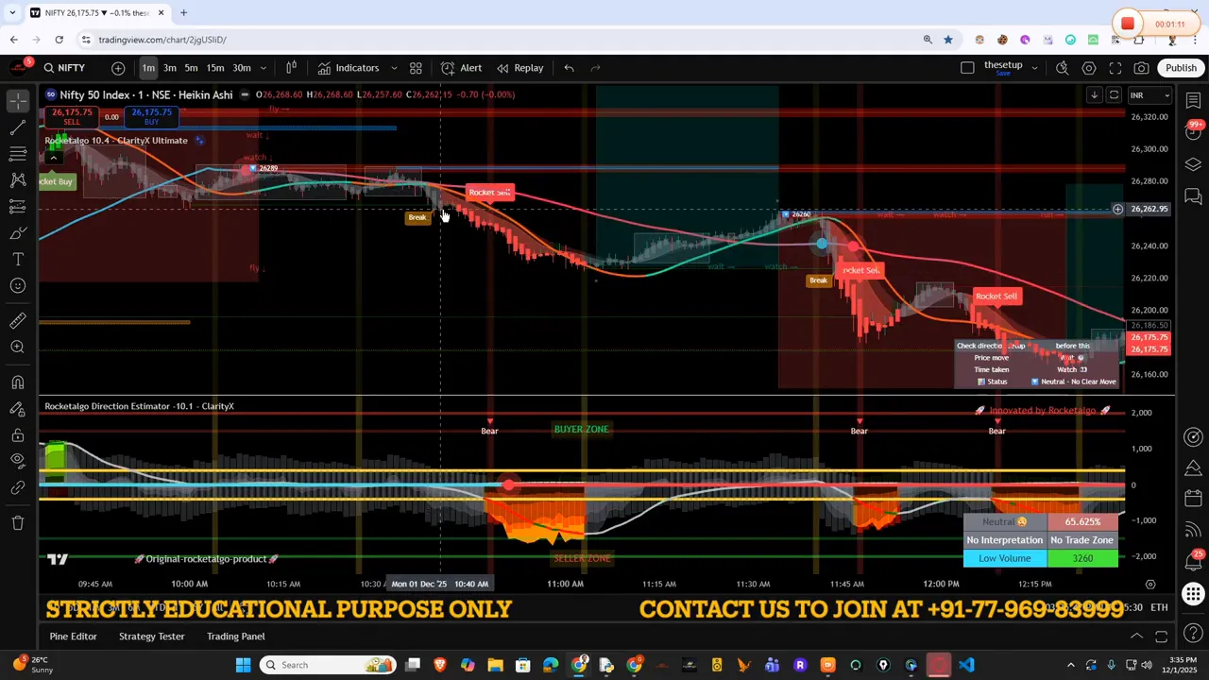This screenshot has height=680, width=1209.
Task: Open the Indicators dropdown arrow
Action: click(394, 67)
